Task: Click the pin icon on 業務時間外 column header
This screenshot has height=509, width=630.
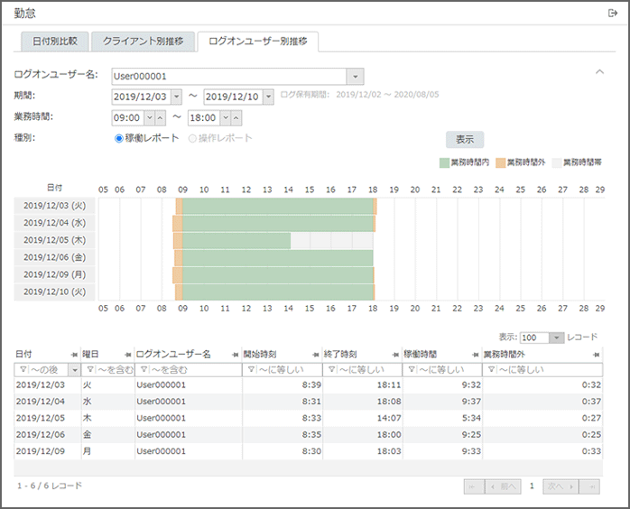Action: (597, 354)
